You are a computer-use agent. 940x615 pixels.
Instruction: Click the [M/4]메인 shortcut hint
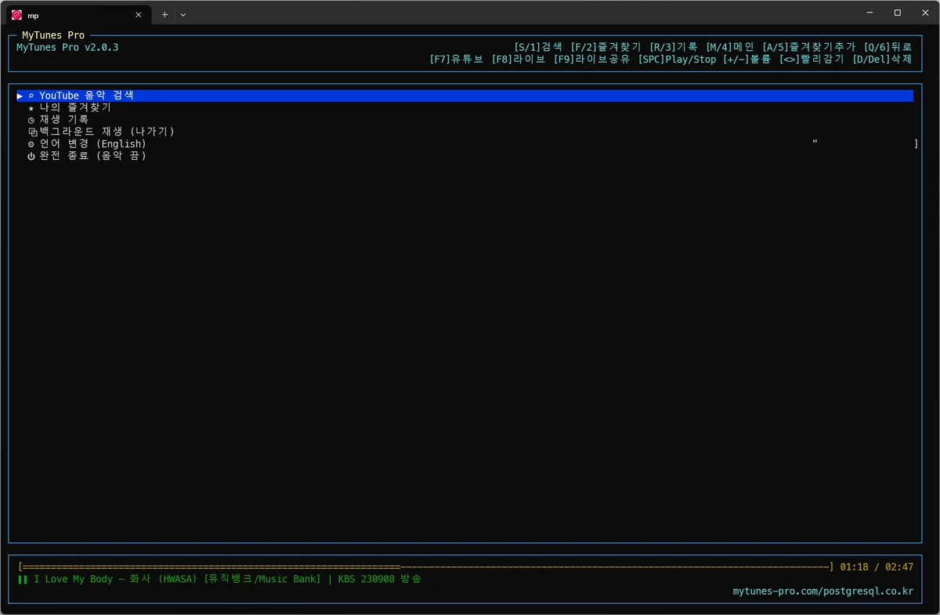pos(729,47)
